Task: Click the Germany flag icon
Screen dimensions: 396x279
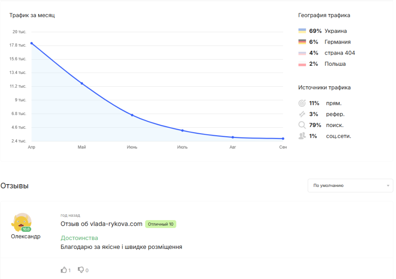Action: [x=302, y=42]
